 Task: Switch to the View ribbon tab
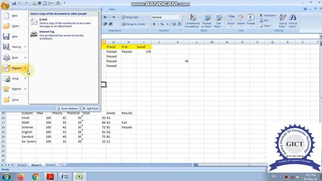tap(112, 9)
